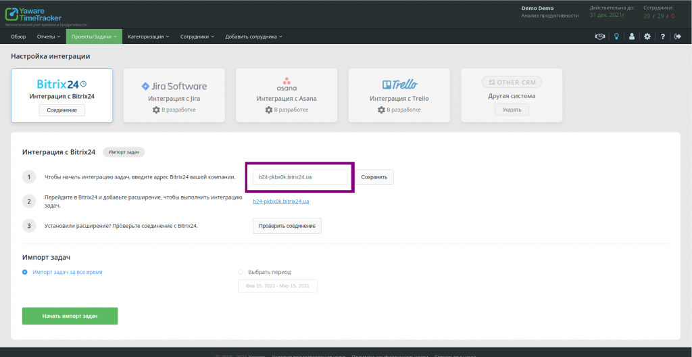Click the Импорт задач section heading
Image resolution: width=692 pixels, height=357 pixels.
47,257
